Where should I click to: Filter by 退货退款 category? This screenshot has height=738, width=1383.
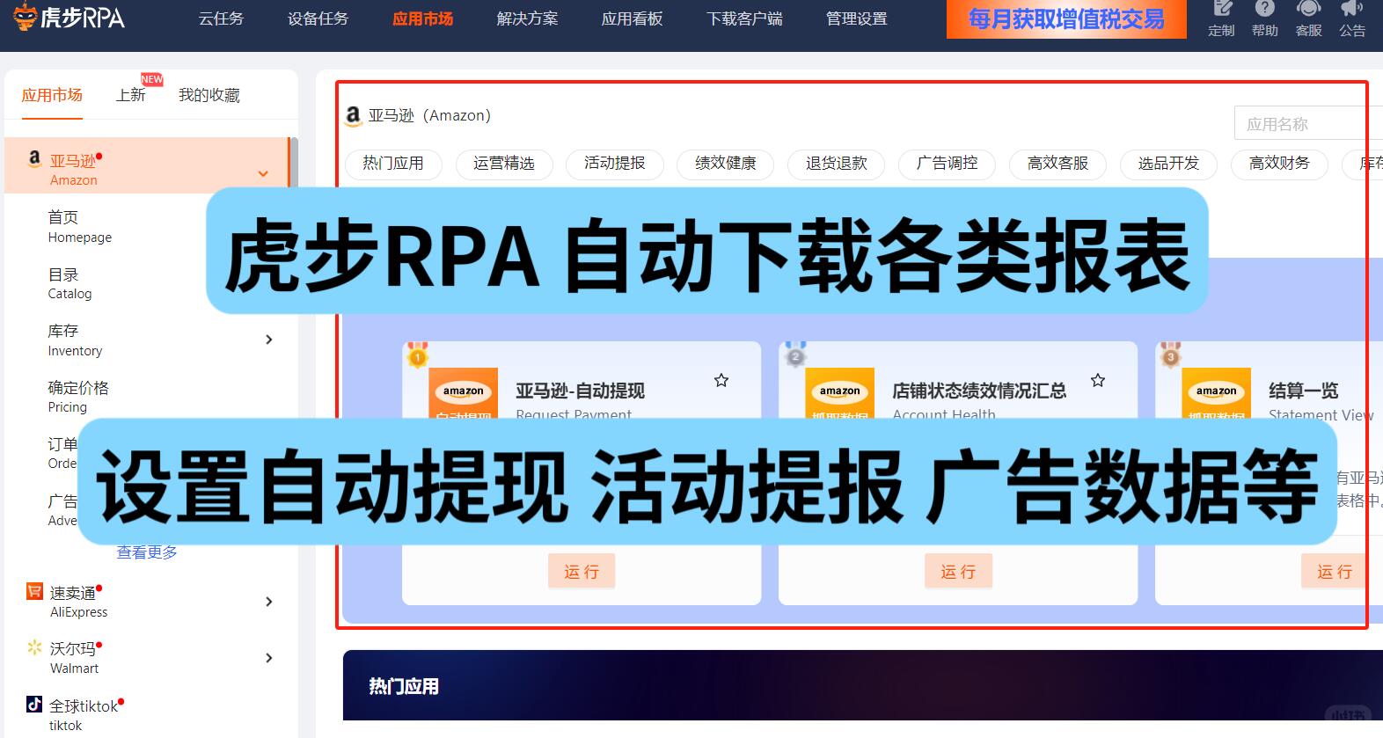pyautogui.click(x=837, y=164)
